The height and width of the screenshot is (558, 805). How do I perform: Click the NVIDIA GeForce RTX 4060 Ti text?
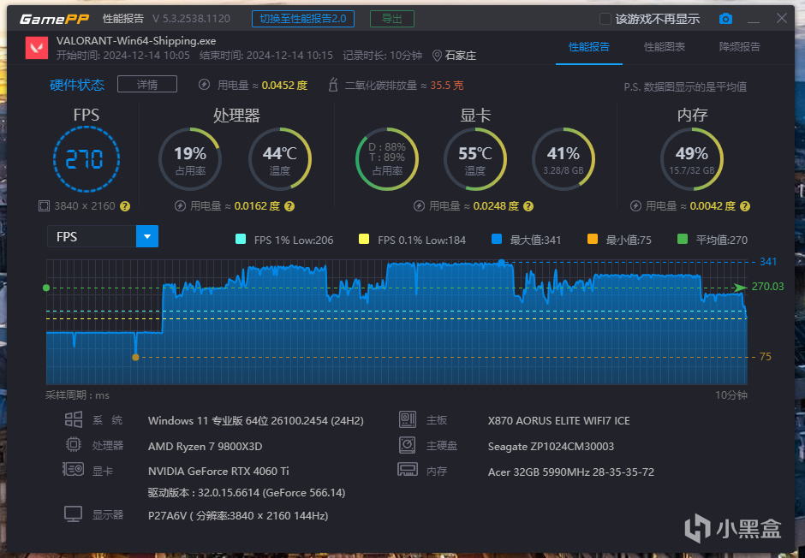(218, 471)
